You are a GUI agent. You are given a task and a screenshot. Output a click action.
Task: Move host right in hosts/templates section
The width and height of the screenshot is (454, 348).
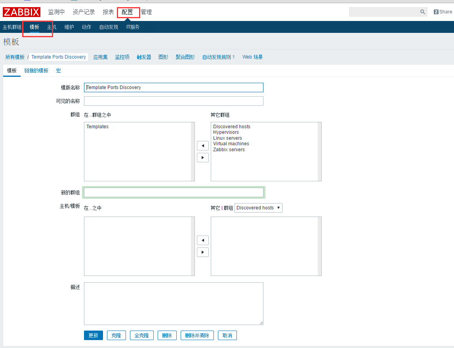203,252
